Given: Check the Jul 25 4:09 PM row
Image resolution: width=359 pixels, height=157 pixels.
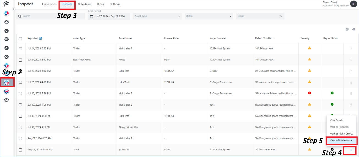Looking at the screenshot, I should (x=20, y=82).
